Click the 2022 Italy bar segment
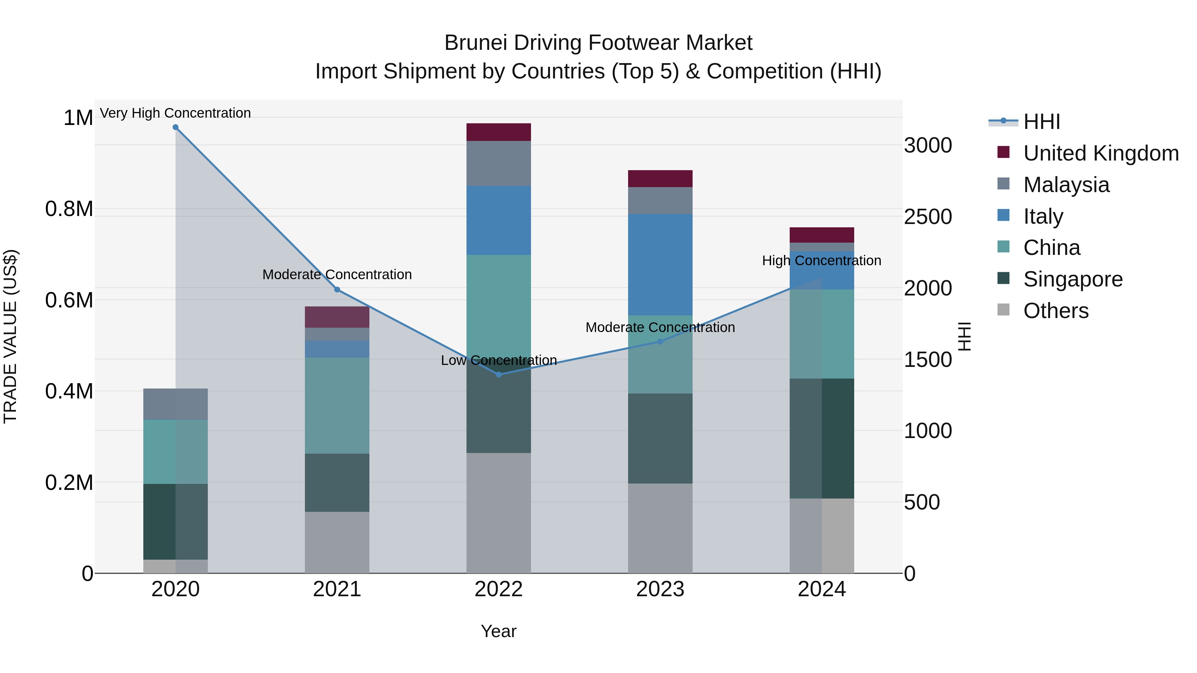The height and width of the screenshot is (673, 1197). click(499, 221)
